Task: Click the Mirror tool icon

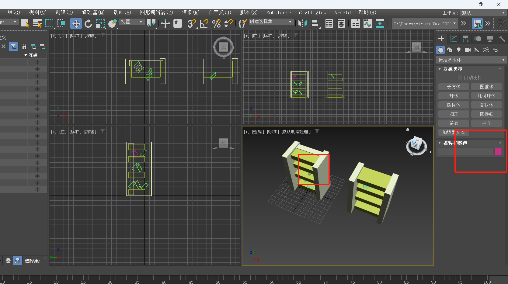Action: tap(303, 23)
